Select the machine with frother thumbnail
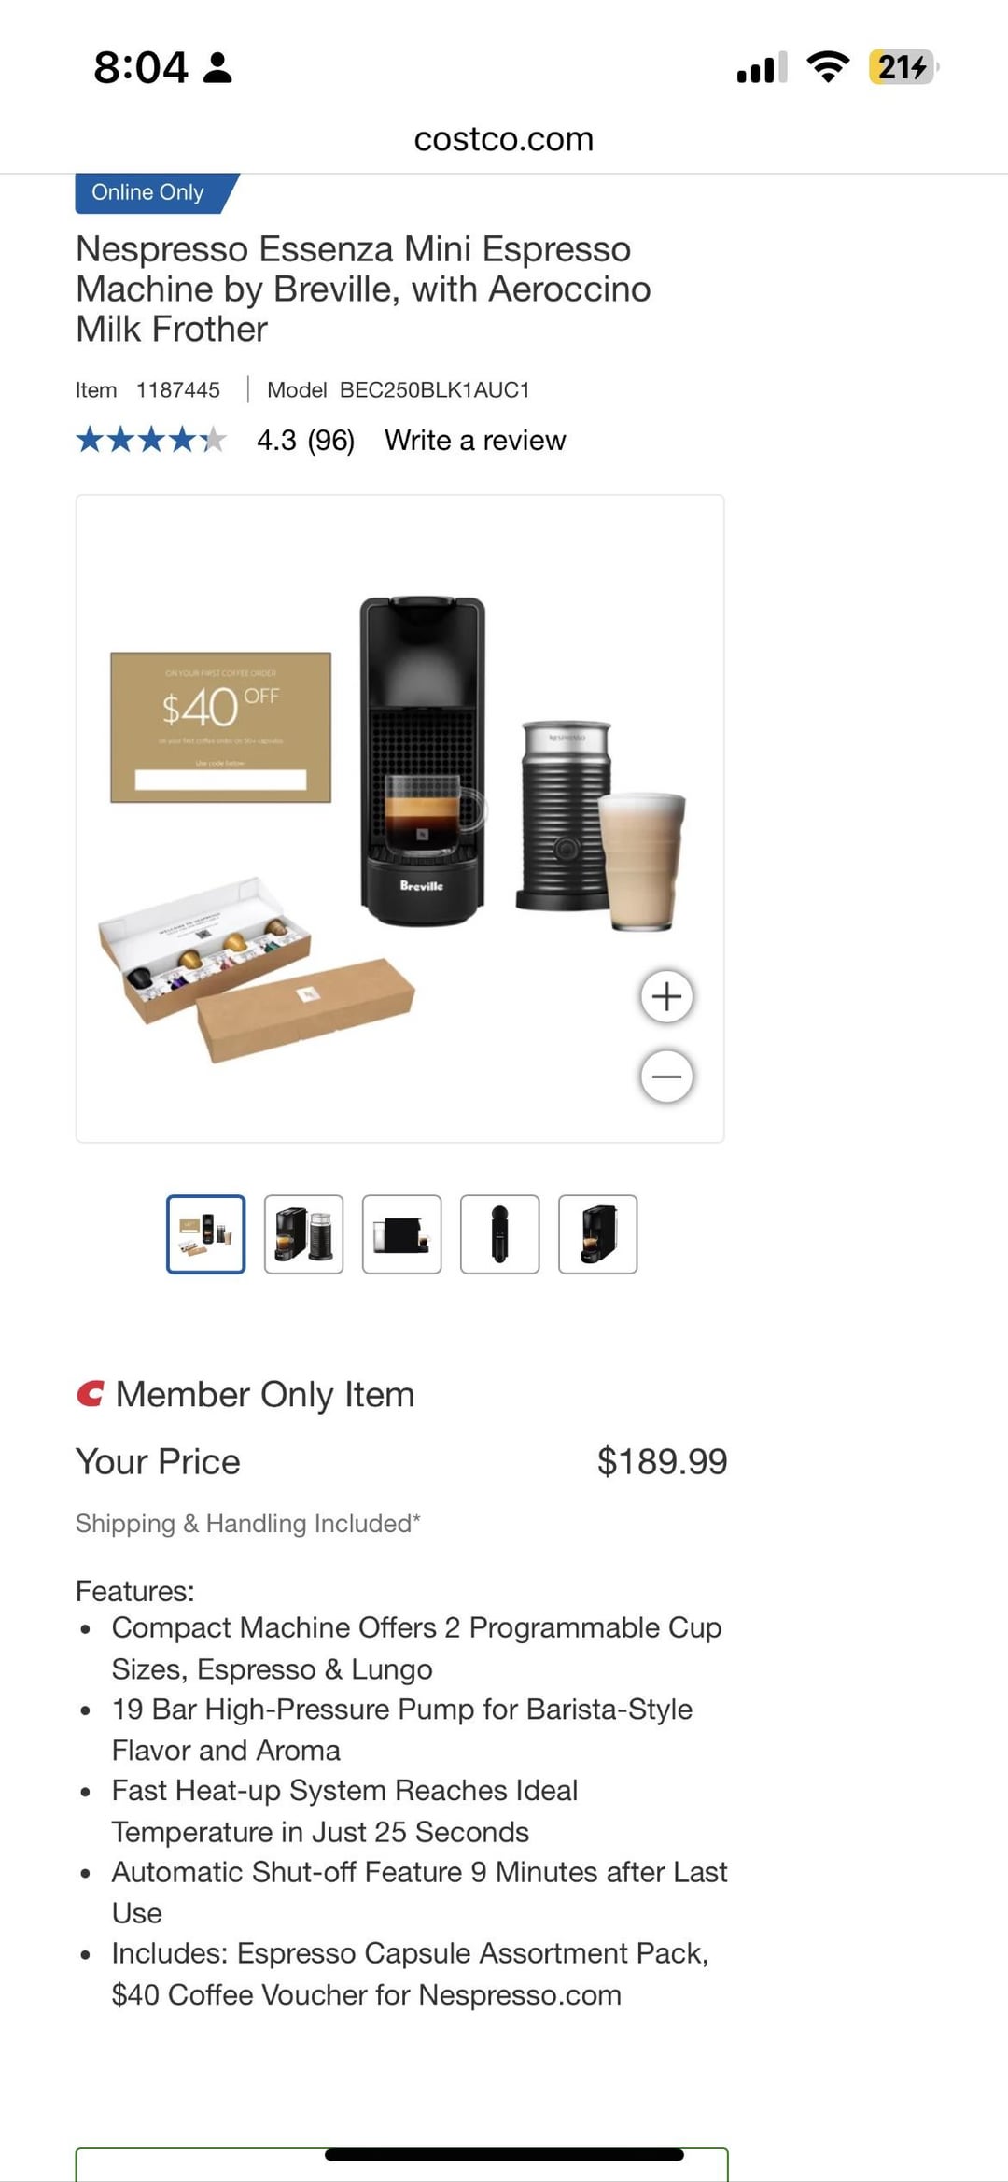The width and height of the screenshot is (1008, 2182). tap(304, 1234)
